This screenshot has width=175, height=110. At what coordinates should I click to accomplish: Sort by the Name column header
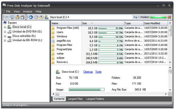(x=66, y=23)
